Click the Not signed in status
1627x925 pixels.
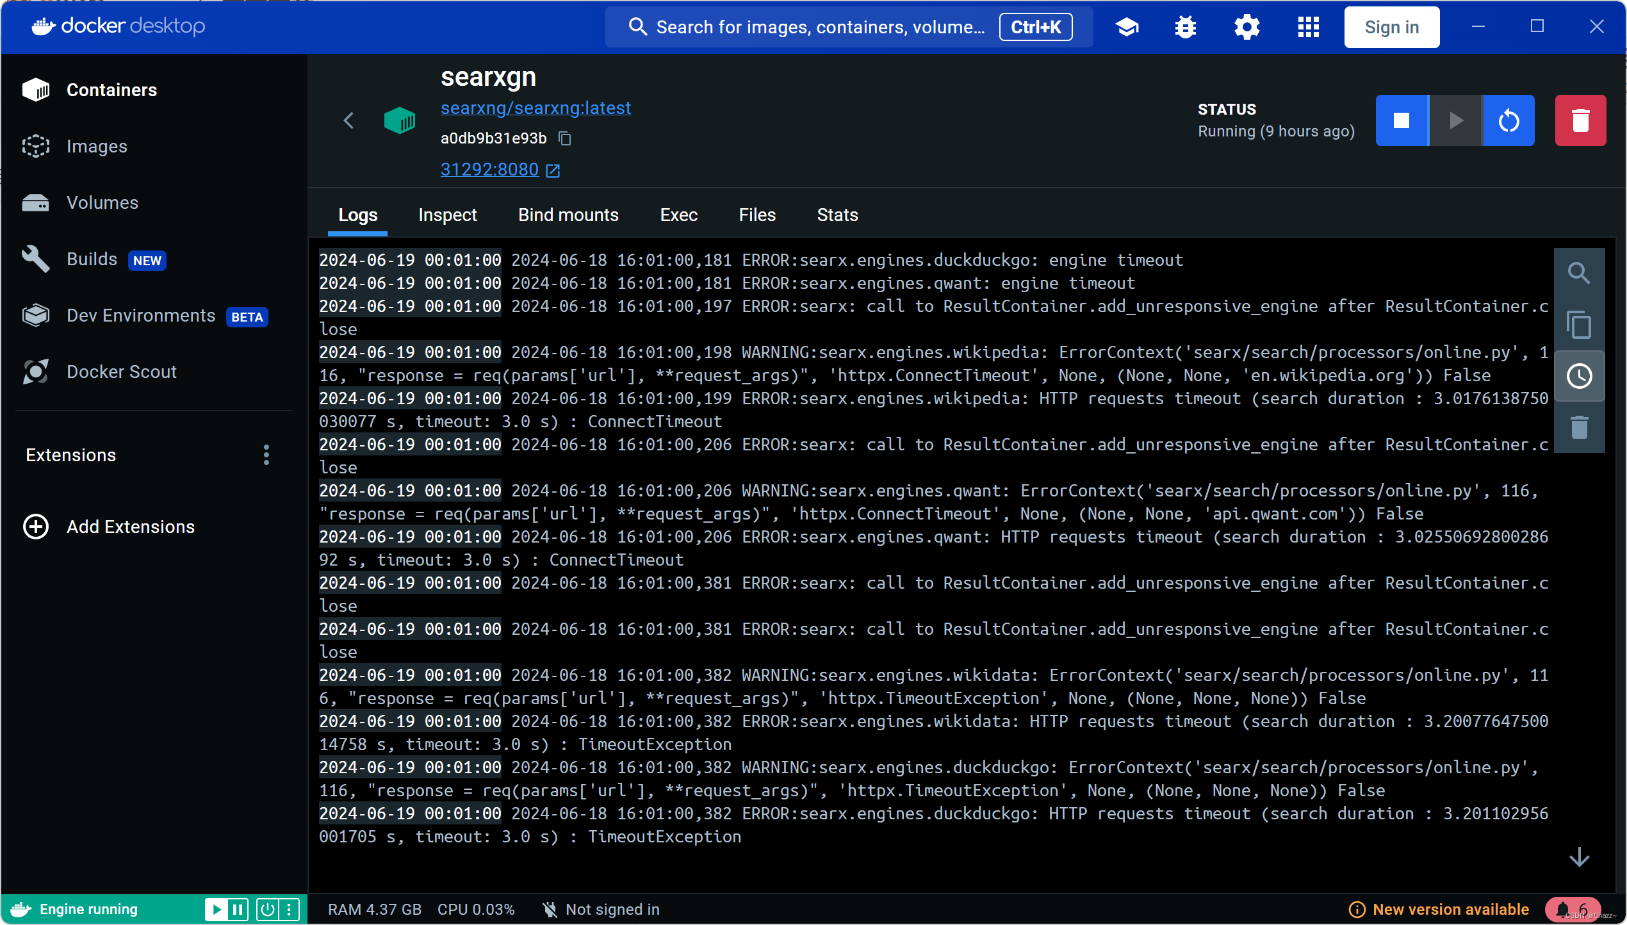pyautogui.click(x=601, y=910)
